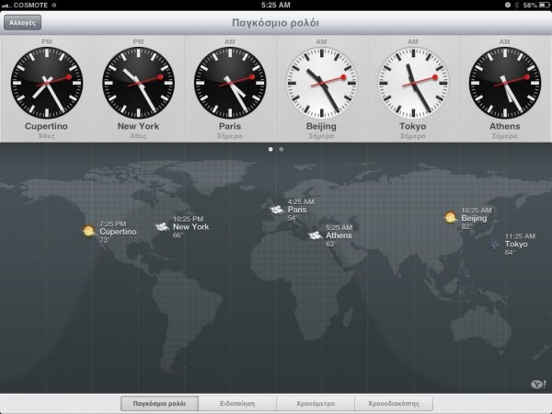
Task: Click the Cupertino sunny weather icon on map
Action: click(x=88, y=231)
